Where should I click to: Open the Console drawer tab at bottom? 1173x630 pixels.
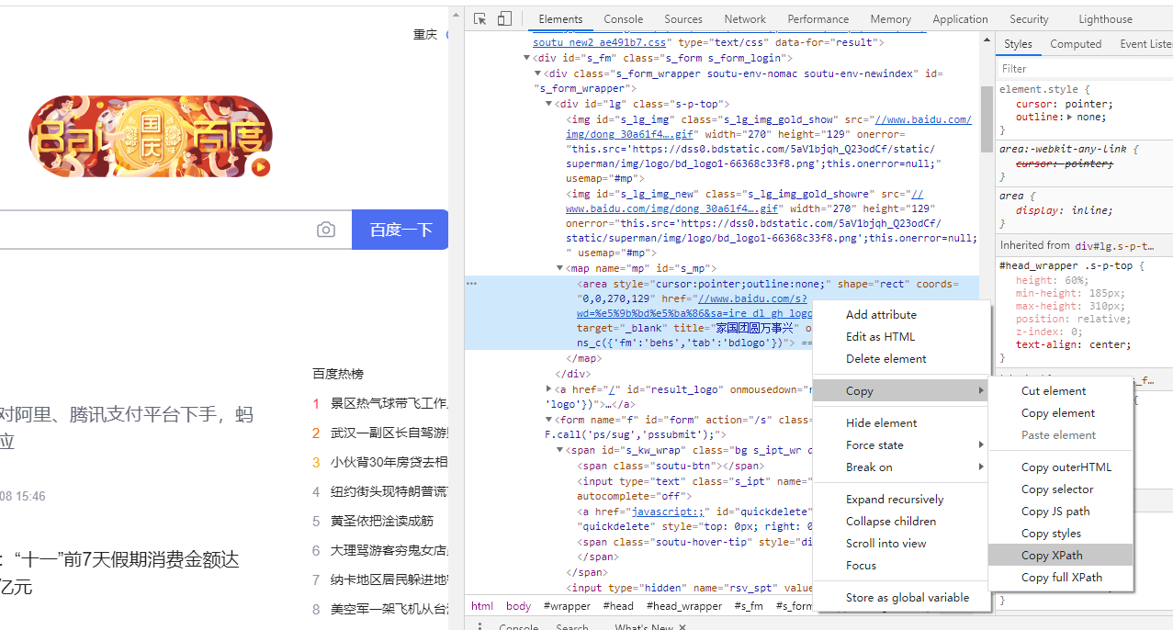tap(518, 627)
